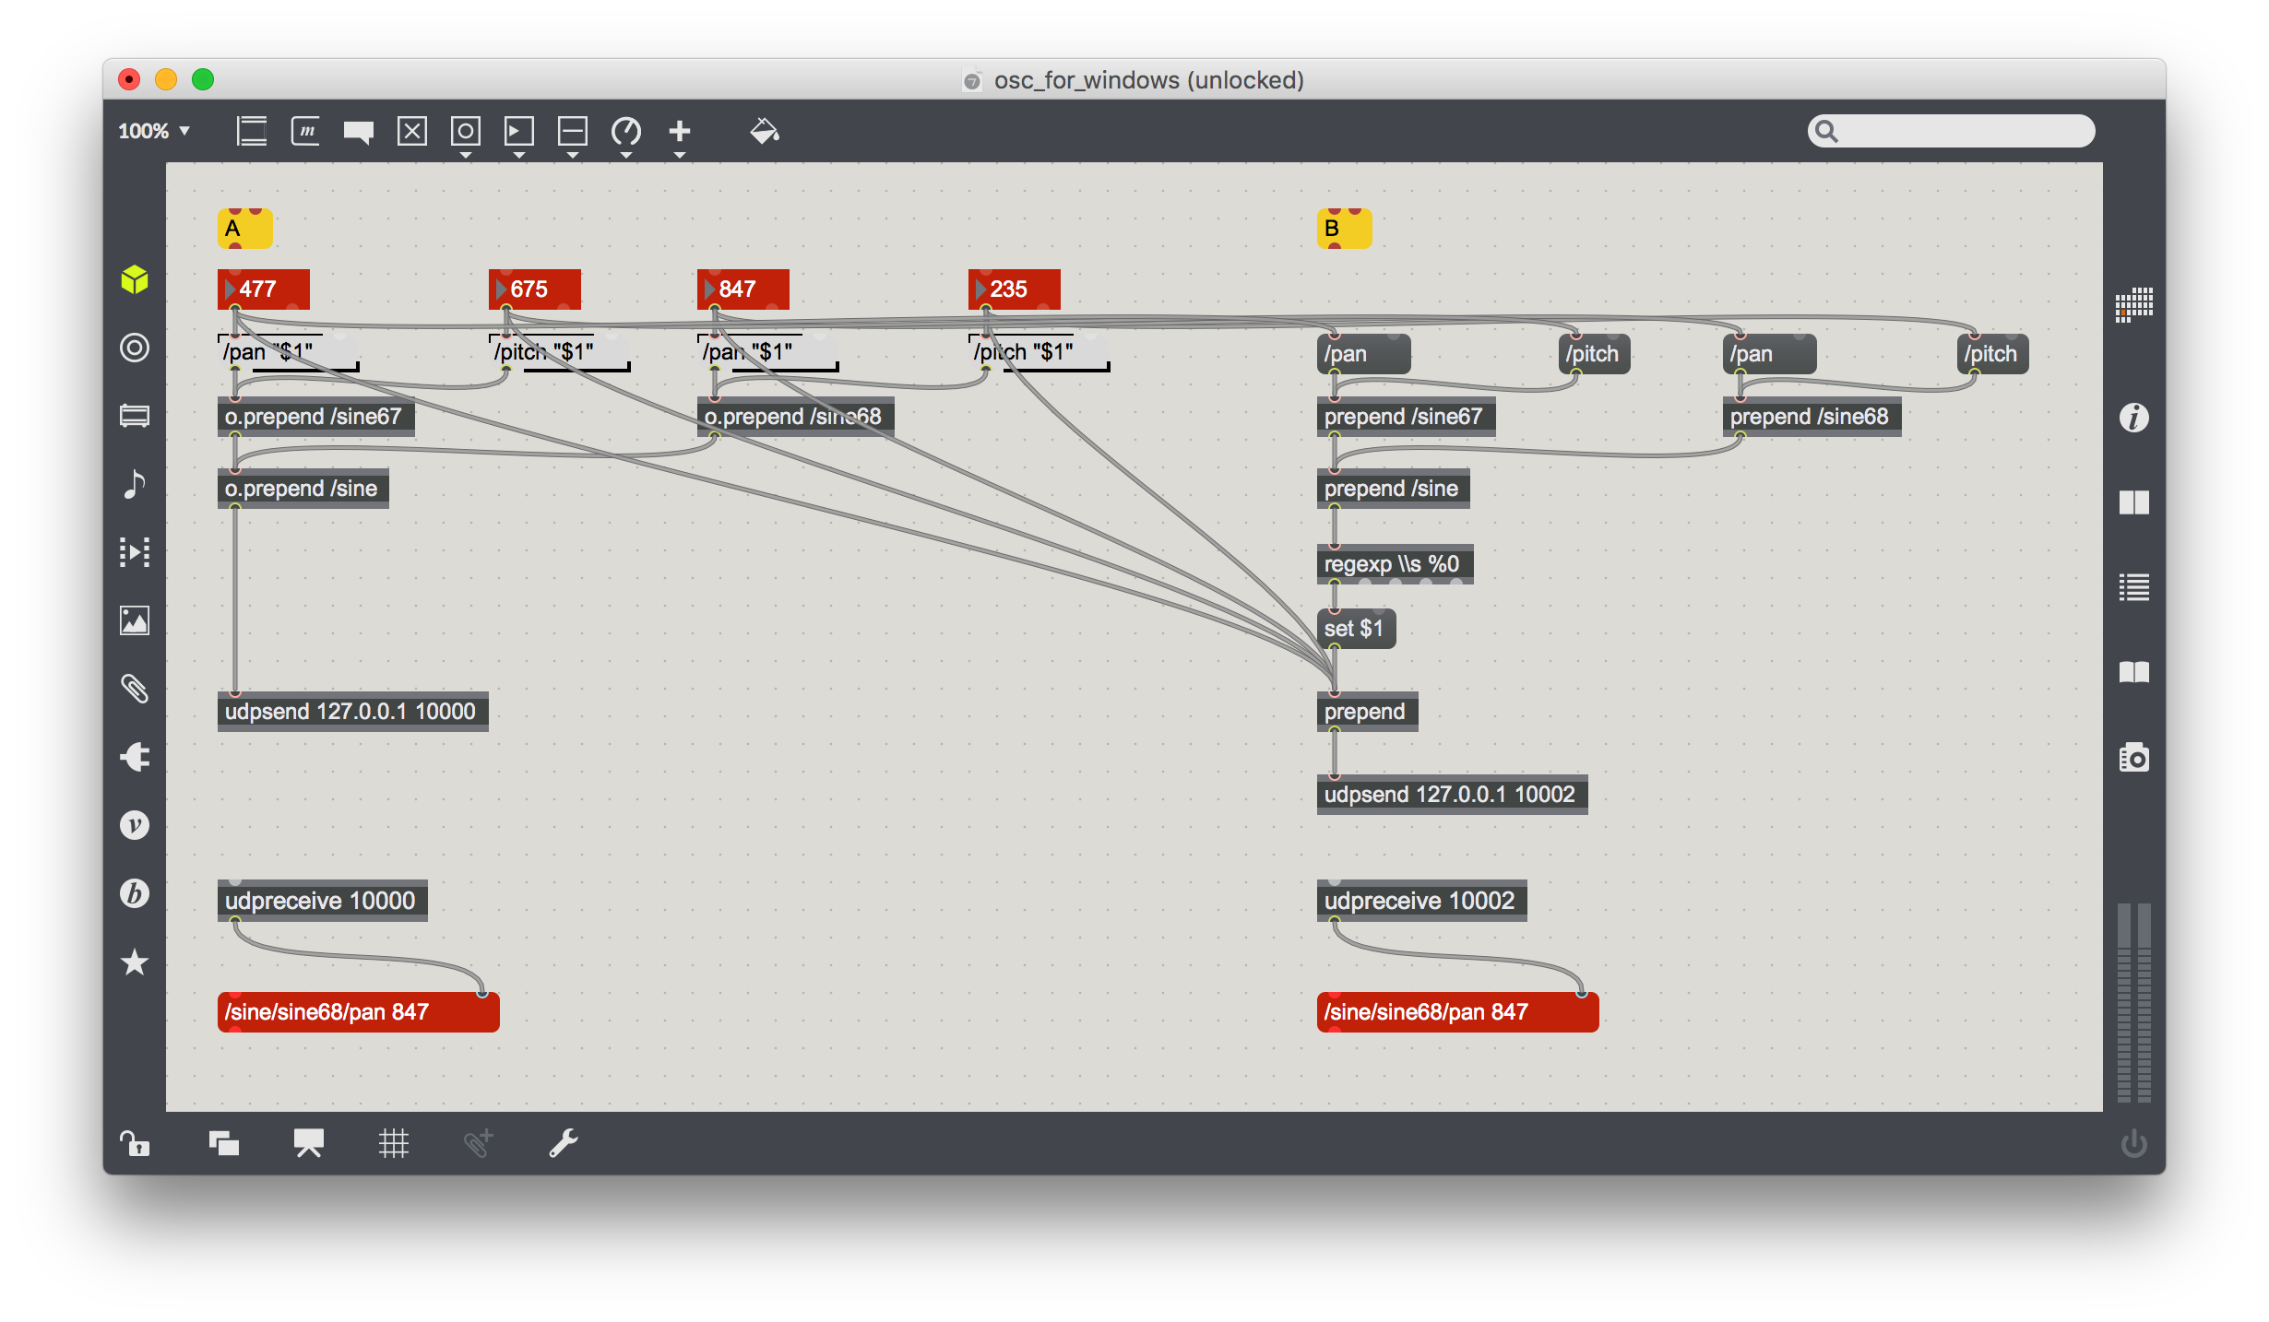The width and height of the screenshot is (2269, 1322).
Task: Click the /pitch "$1" box under 675
Action: (560, 352)
